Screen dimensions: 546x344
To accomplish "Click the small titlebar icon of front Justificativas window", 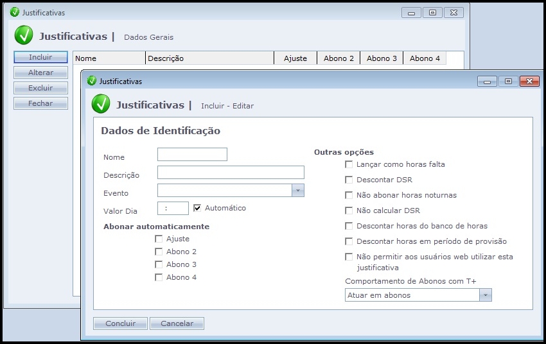I will tap(92, 82).
